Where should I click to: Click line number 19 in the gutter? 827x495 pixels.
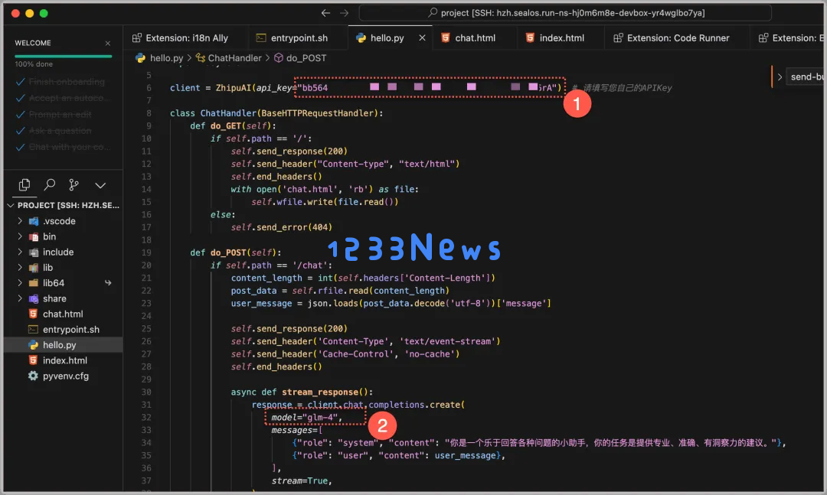coord(146,252)
